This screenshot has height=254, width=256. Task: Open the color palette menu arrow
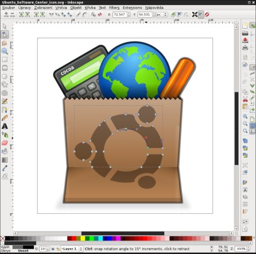tap(254, 238)
